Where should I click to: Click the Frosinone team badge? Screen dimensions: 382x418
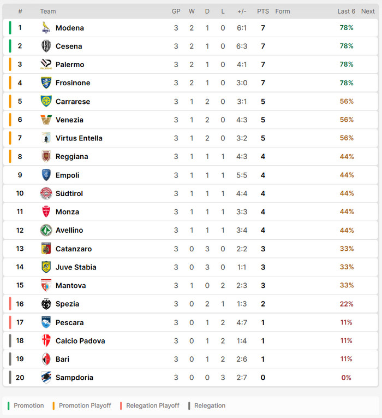point(46,83)
